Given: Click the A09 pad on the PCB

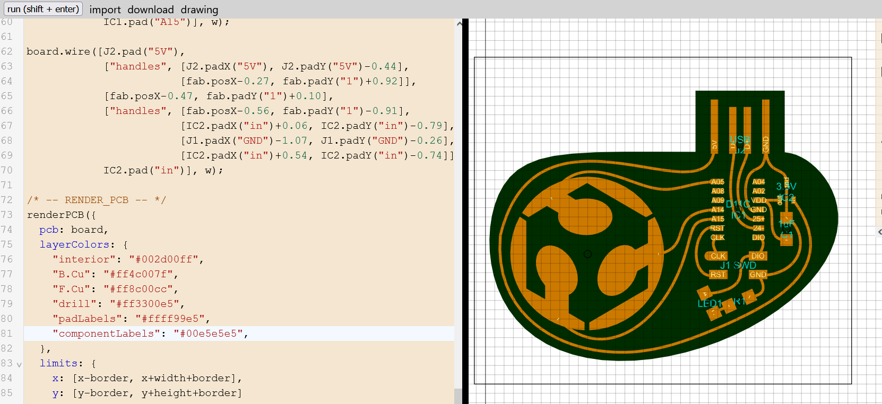Looking at the screenshot, I should (x=717, y=200).
